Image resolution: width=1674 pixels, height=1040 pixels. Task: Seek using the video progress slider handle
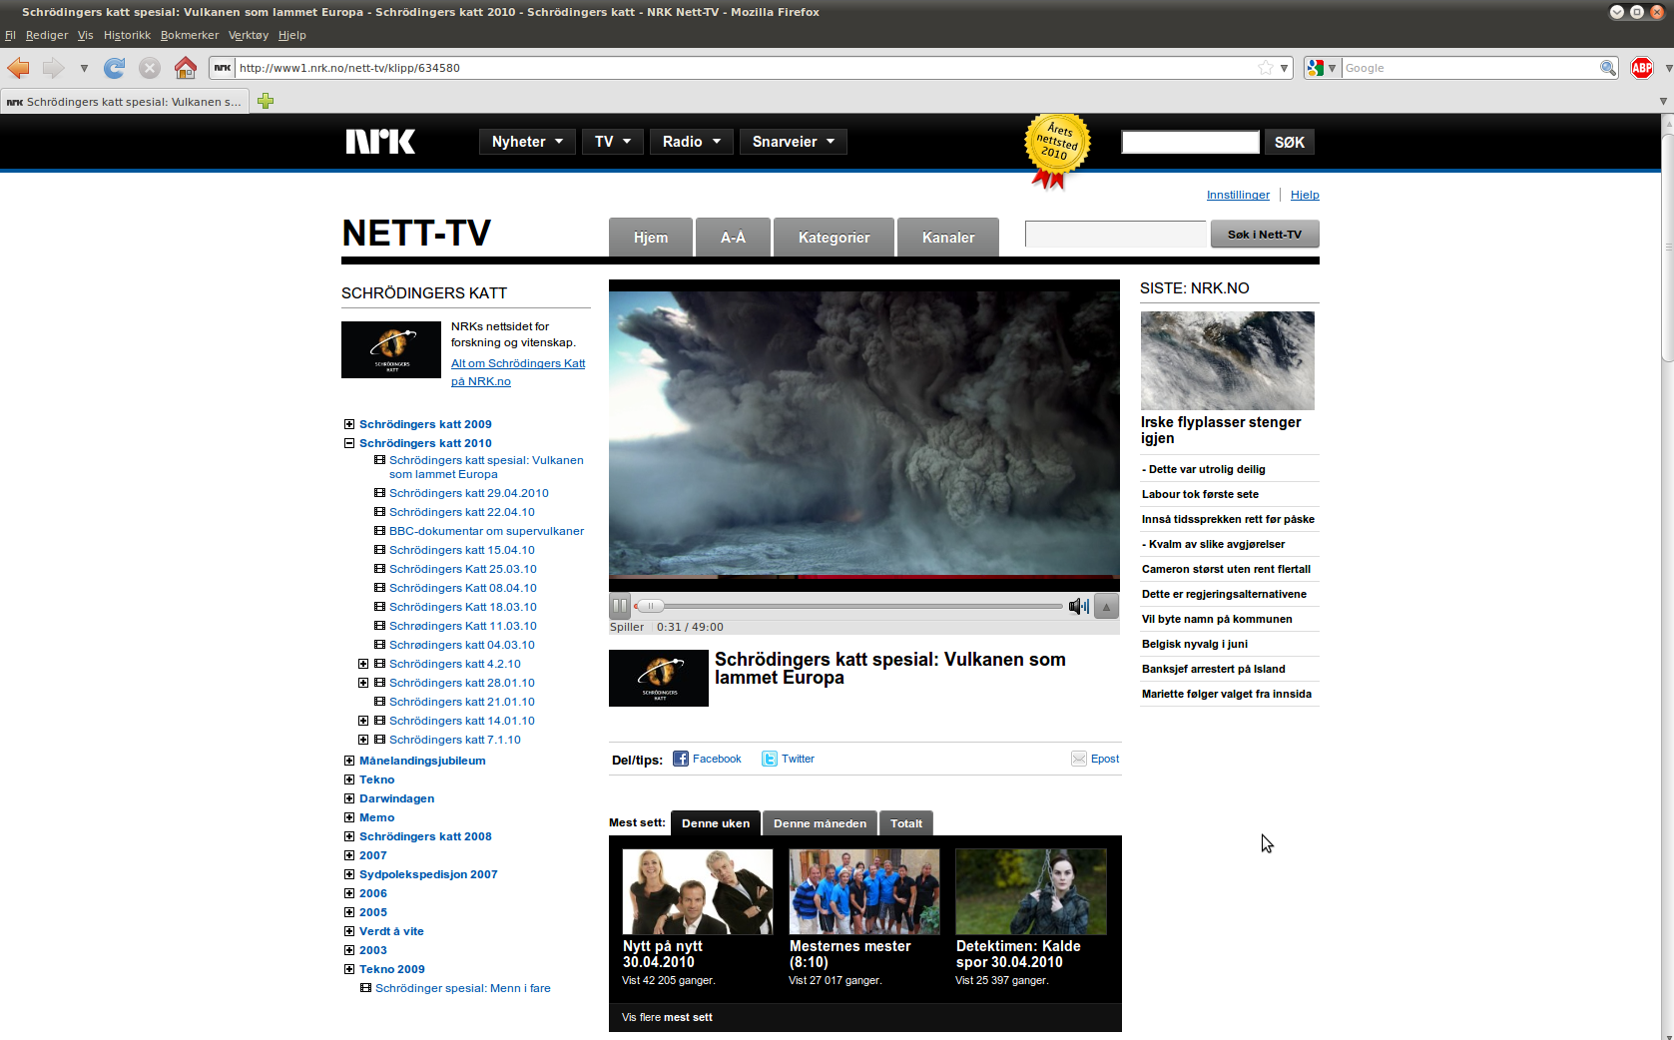[650, 606]
